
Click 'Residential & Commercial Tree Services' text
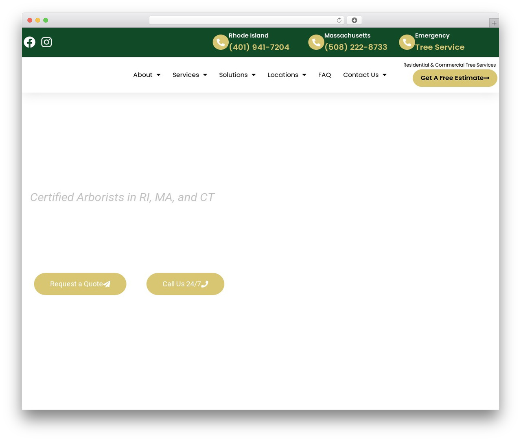(x=449, y=65)
